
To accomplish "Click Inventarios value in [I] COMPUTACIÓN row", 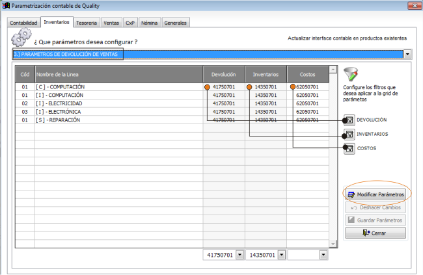I will (266, 95).
